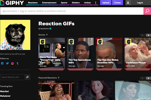Screen dimensions: 151x100
Task: Go to next Stories page arrow
Action: tap(148, 35)
